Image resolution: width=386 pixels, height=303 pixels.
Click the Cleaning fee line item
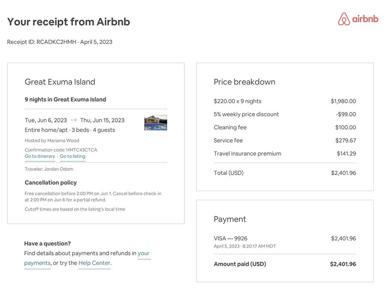(x=231, y=127)
